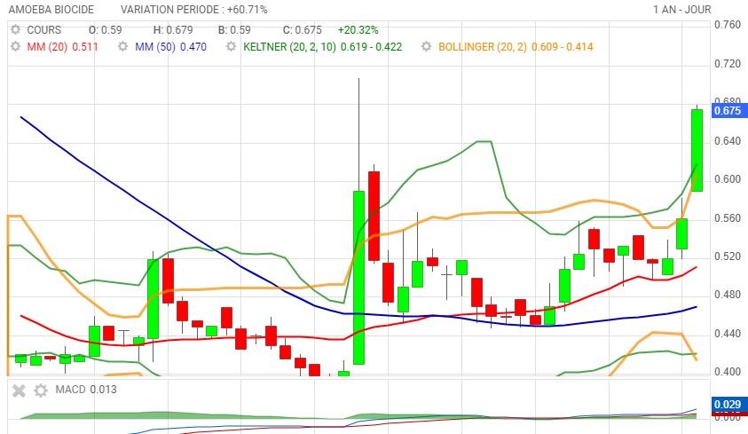
Task: Click the MM (20) value 0.511
Action: click(85, 47)
